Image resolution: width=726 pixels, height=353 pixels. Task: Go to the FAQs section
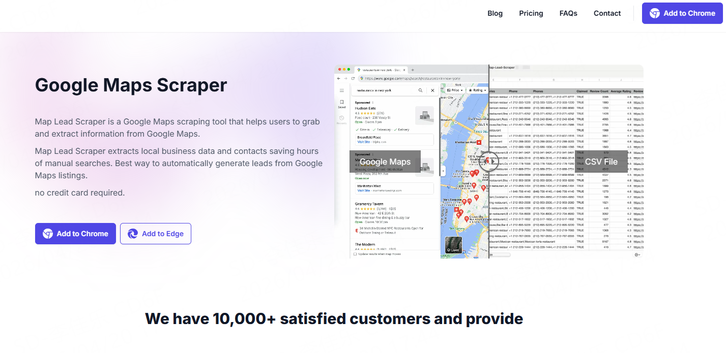coord(568,13)
